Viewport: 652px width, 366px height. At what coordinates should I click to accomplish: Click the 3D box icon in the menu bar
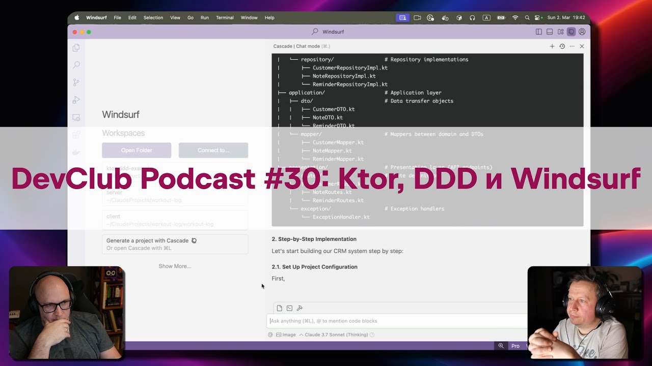click(x=459, y=17)
